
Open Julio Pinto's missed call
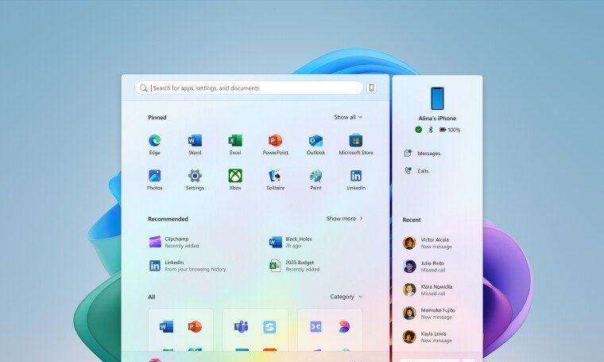424,267
